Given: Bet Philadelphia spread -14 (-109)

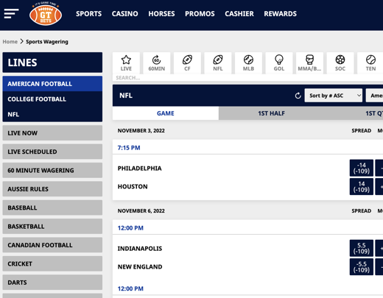Looking at the screenshot, I should pos(362,168).
